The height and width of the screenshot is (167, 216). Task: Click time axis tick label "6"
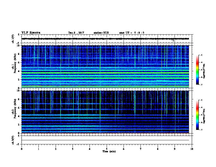(x=124, y=149)
